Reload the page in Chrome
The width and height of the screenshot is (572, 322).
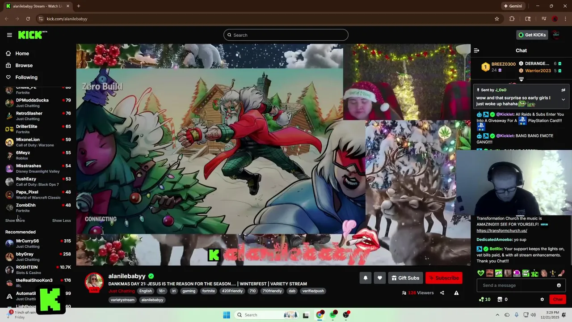click(28, 19)
